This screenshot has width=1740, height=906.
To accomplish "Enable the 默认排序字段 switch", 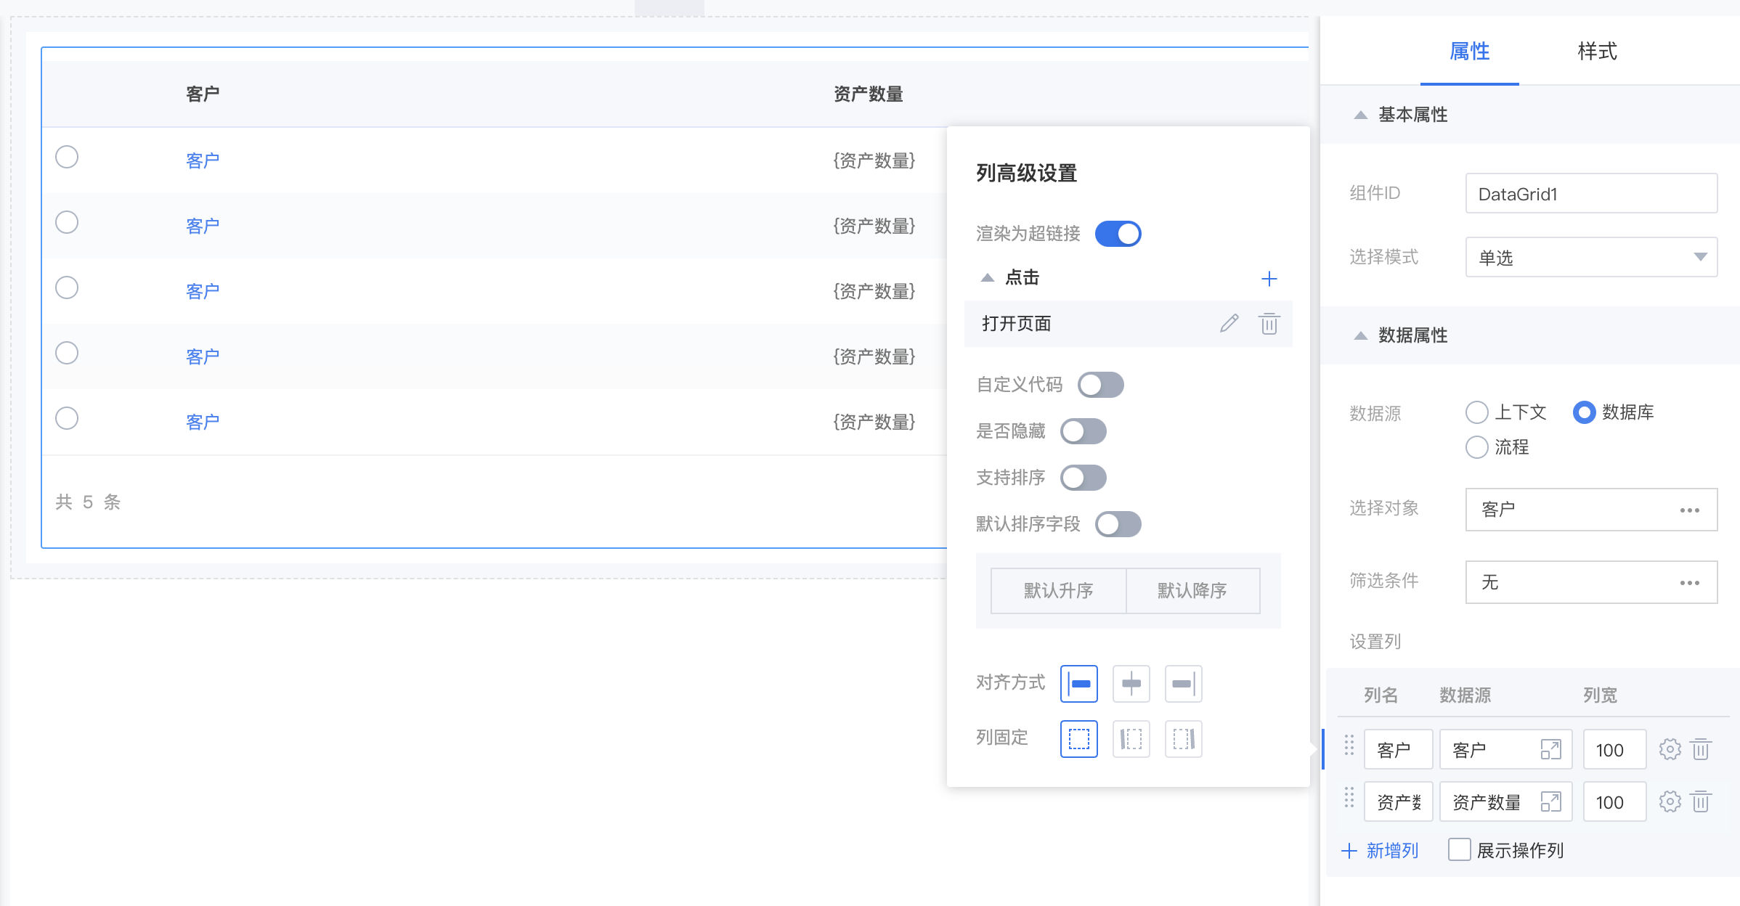I will [x=1118, y=524].
